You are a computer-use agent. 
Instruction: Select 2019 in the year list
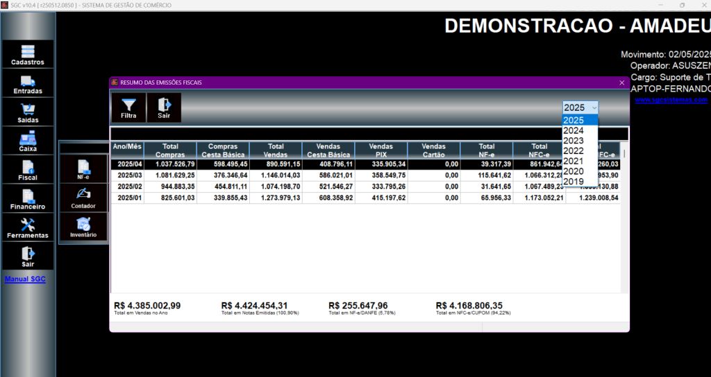pyautogui.click(x=580, y=182)
